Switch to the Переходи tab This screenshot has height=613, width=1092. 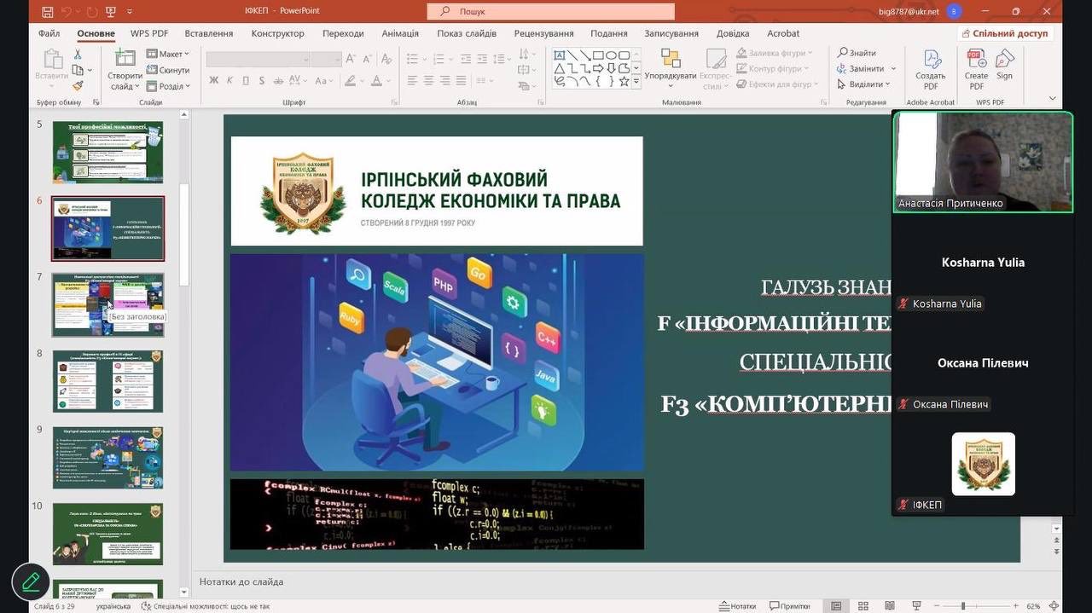(x=343, y=33)
